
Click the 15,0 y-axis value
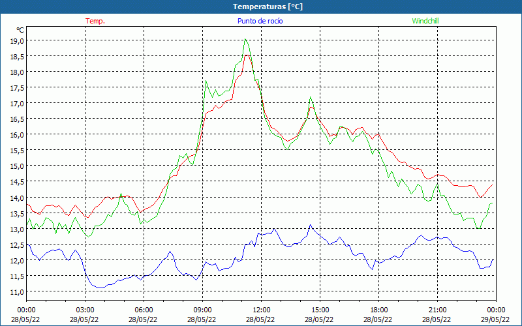coord(17,166)
